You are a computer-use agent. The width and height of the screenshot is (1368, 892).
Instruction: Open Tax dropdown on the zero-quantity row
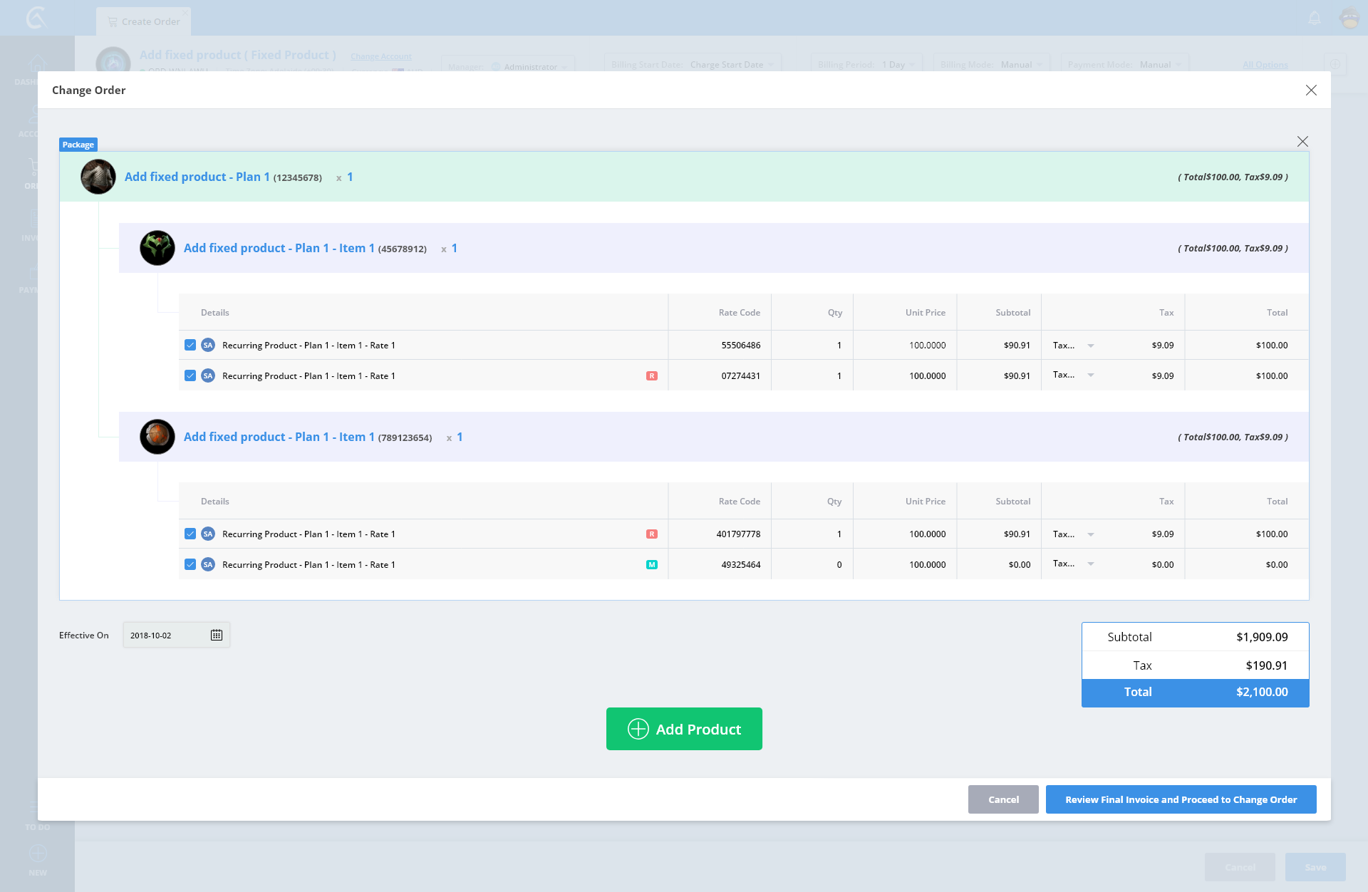click(1091, 564)
